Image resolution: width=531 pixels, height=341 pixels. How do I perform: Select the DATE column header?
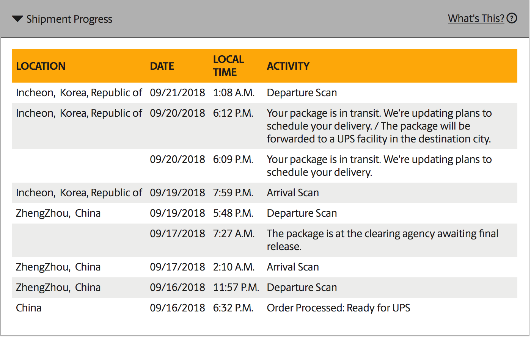(162, 66)
